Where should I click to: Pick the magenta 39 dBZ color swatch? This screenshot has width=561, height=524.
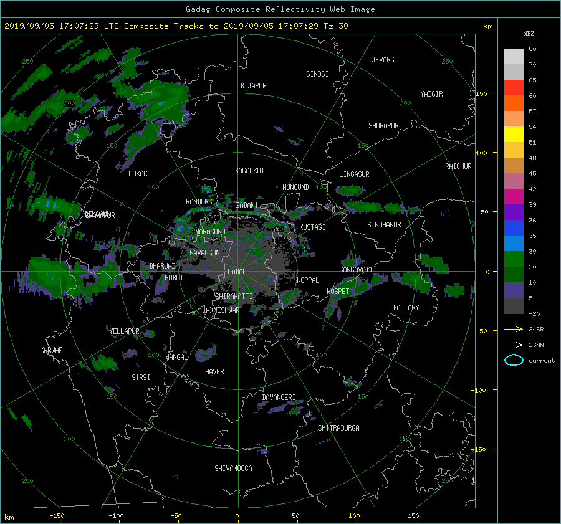(514, 197)
